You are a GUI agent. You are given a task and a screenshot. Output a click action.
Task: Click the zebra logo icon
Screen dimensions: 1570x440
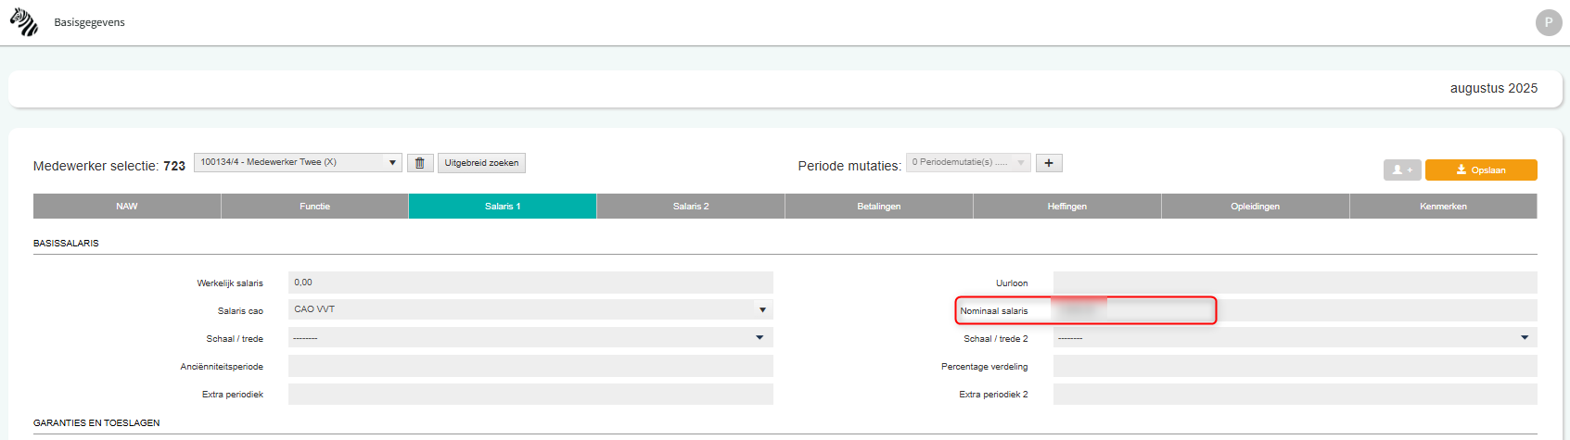[24, 22]
